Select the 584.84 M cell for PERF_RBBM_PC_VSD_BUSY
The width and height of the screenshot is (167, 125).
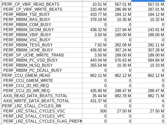pyautogui.click(x=148, y=60)
